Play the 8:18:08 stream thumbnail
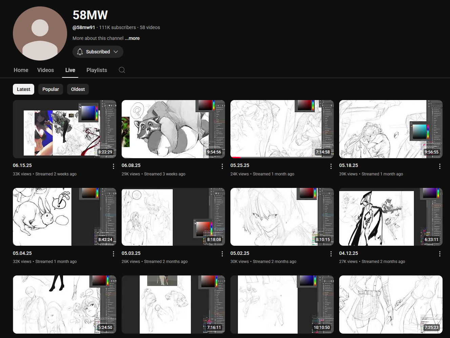The width and height of the screenshot is (450, 338). point(173,217)
